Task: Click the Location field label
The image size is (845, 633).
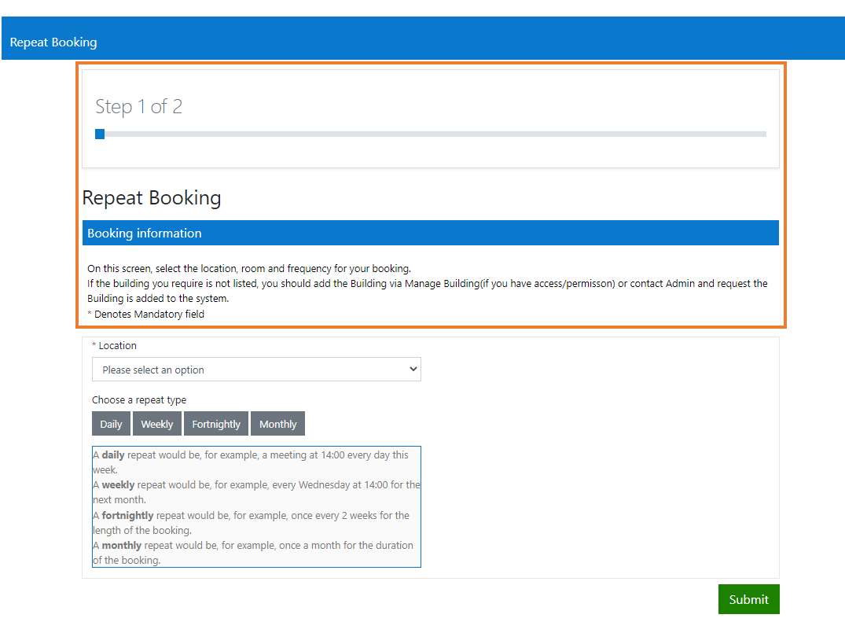Action: [114, 346]
